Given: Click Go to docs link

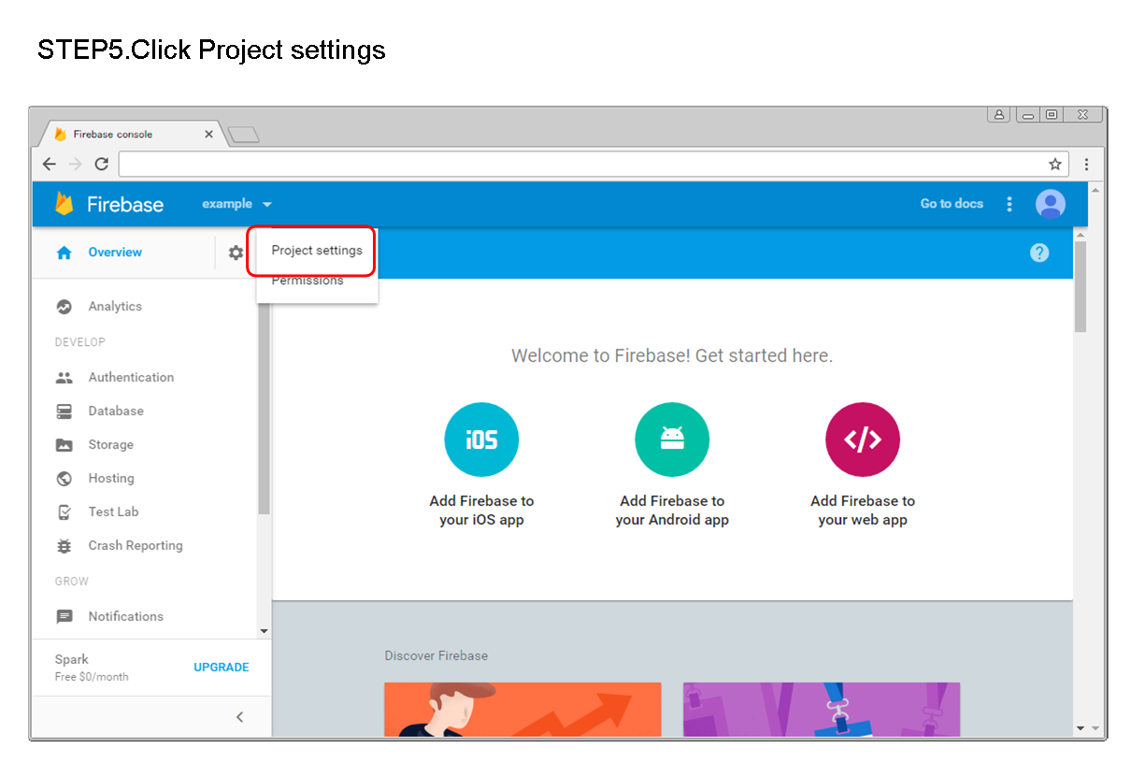Looking at the screenshot, I should tap(951, 204).
